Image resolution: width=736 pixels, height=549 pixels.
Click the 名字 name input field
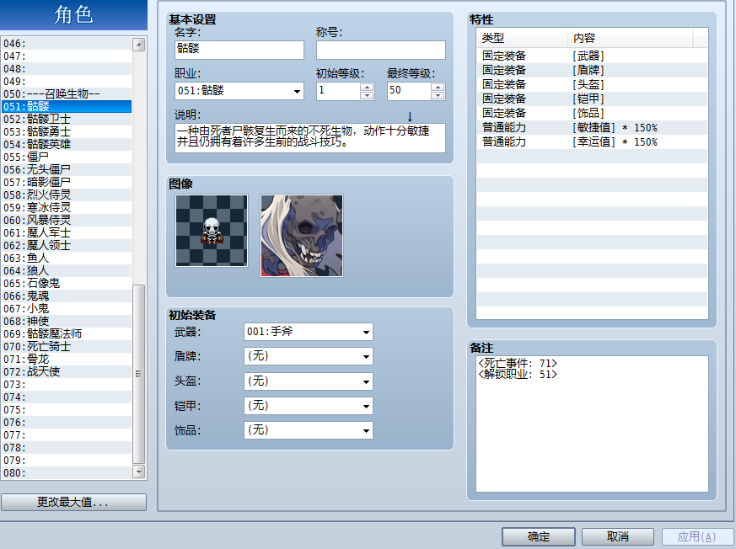[x=239, y=50]
